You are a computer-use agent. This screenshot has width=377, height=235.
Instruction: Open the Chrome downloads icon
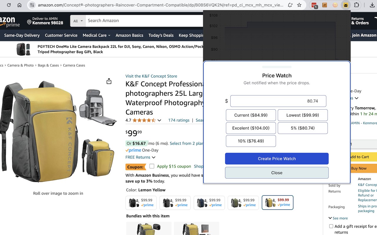pos(372,5)
